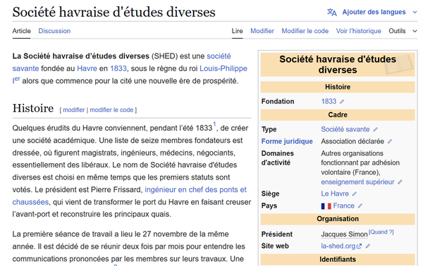Screen dimensions: 430x266
Task: Click the [Quand ?] annotation link
Action: (x=381, y=232)
